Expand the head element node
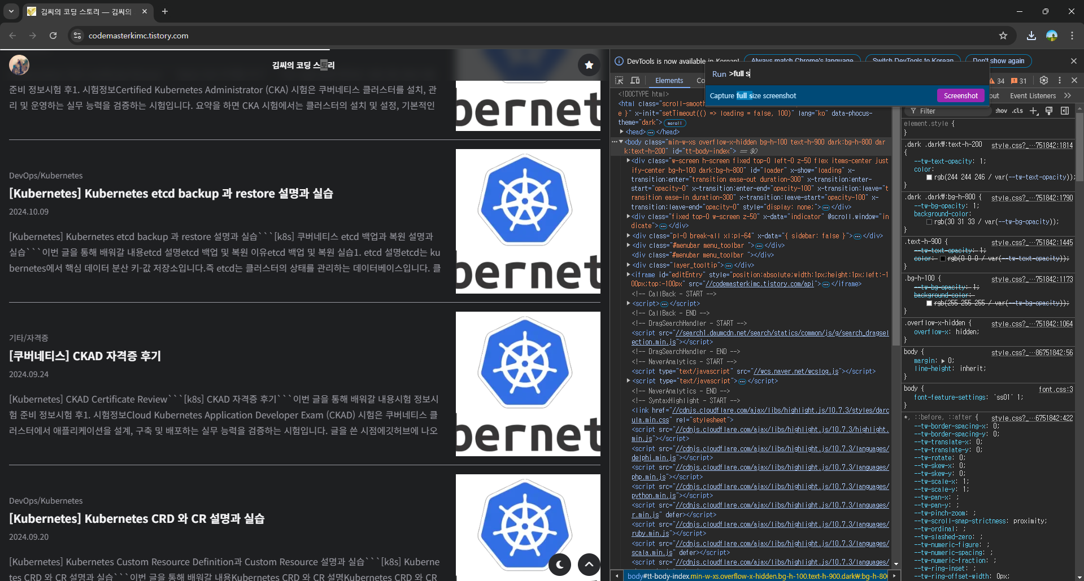The height and width of the screenshot is (581, 1084). [x=621, y=132]
